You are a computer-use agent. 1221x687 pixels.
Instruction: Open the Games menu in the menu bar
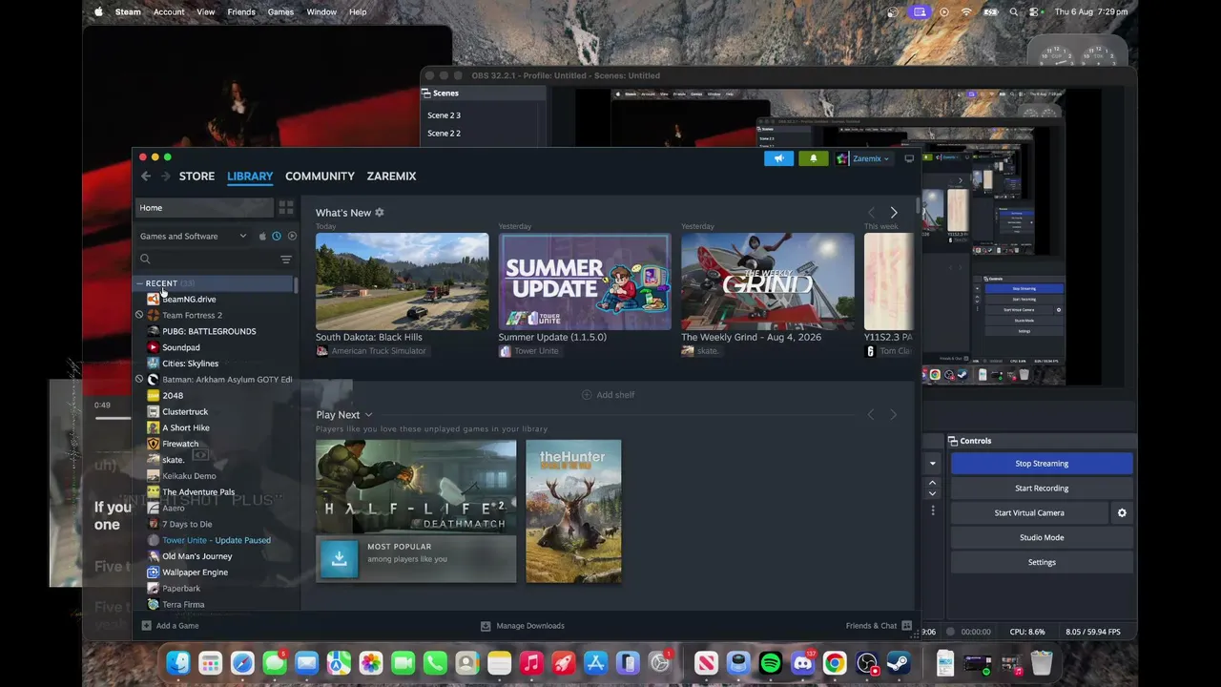pos(280,11)
